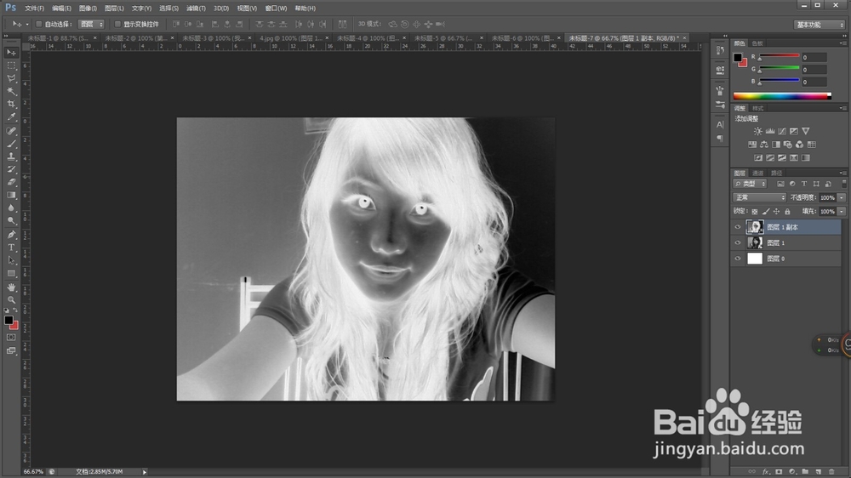851x478 pixels.
Task: Add a Brightness/Contrast adjustment
Action: (x=757, y=131)
